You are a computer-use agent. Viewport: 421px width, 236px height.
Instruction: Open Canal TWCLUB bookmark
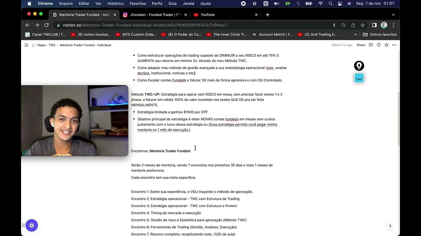(45, 34)
